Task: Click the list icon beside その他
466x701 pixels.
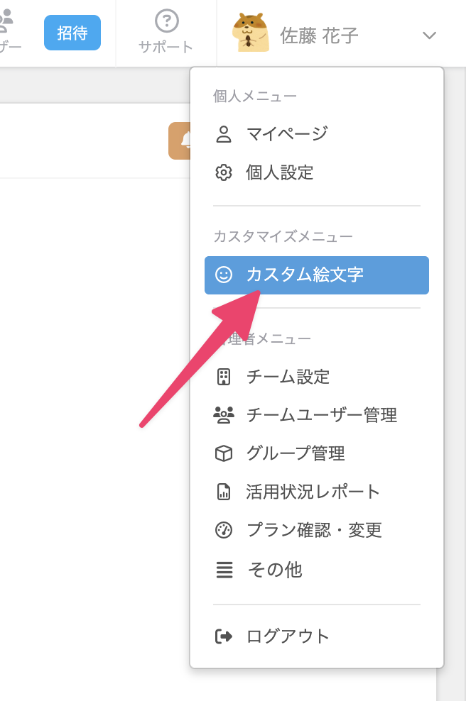Action: click(x=224, y=570)
